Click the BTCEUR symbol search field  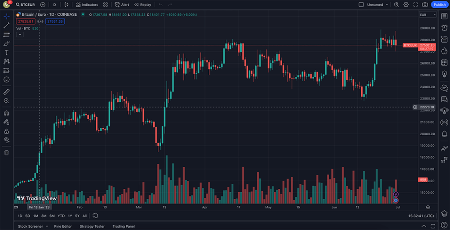27,4
